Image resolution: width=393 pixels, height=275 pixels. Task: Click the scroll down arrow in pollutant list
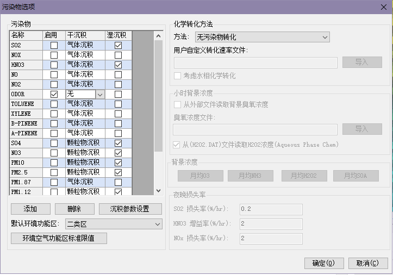(159, 191)
